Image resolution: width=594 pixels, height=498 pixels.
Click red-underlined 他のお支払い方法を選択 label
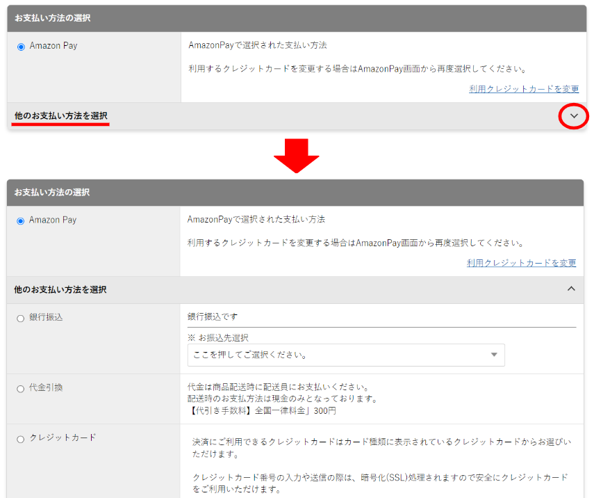[61, 115]
